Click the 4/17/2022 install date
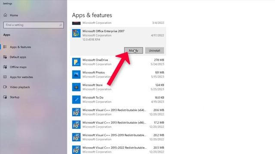 158,36
